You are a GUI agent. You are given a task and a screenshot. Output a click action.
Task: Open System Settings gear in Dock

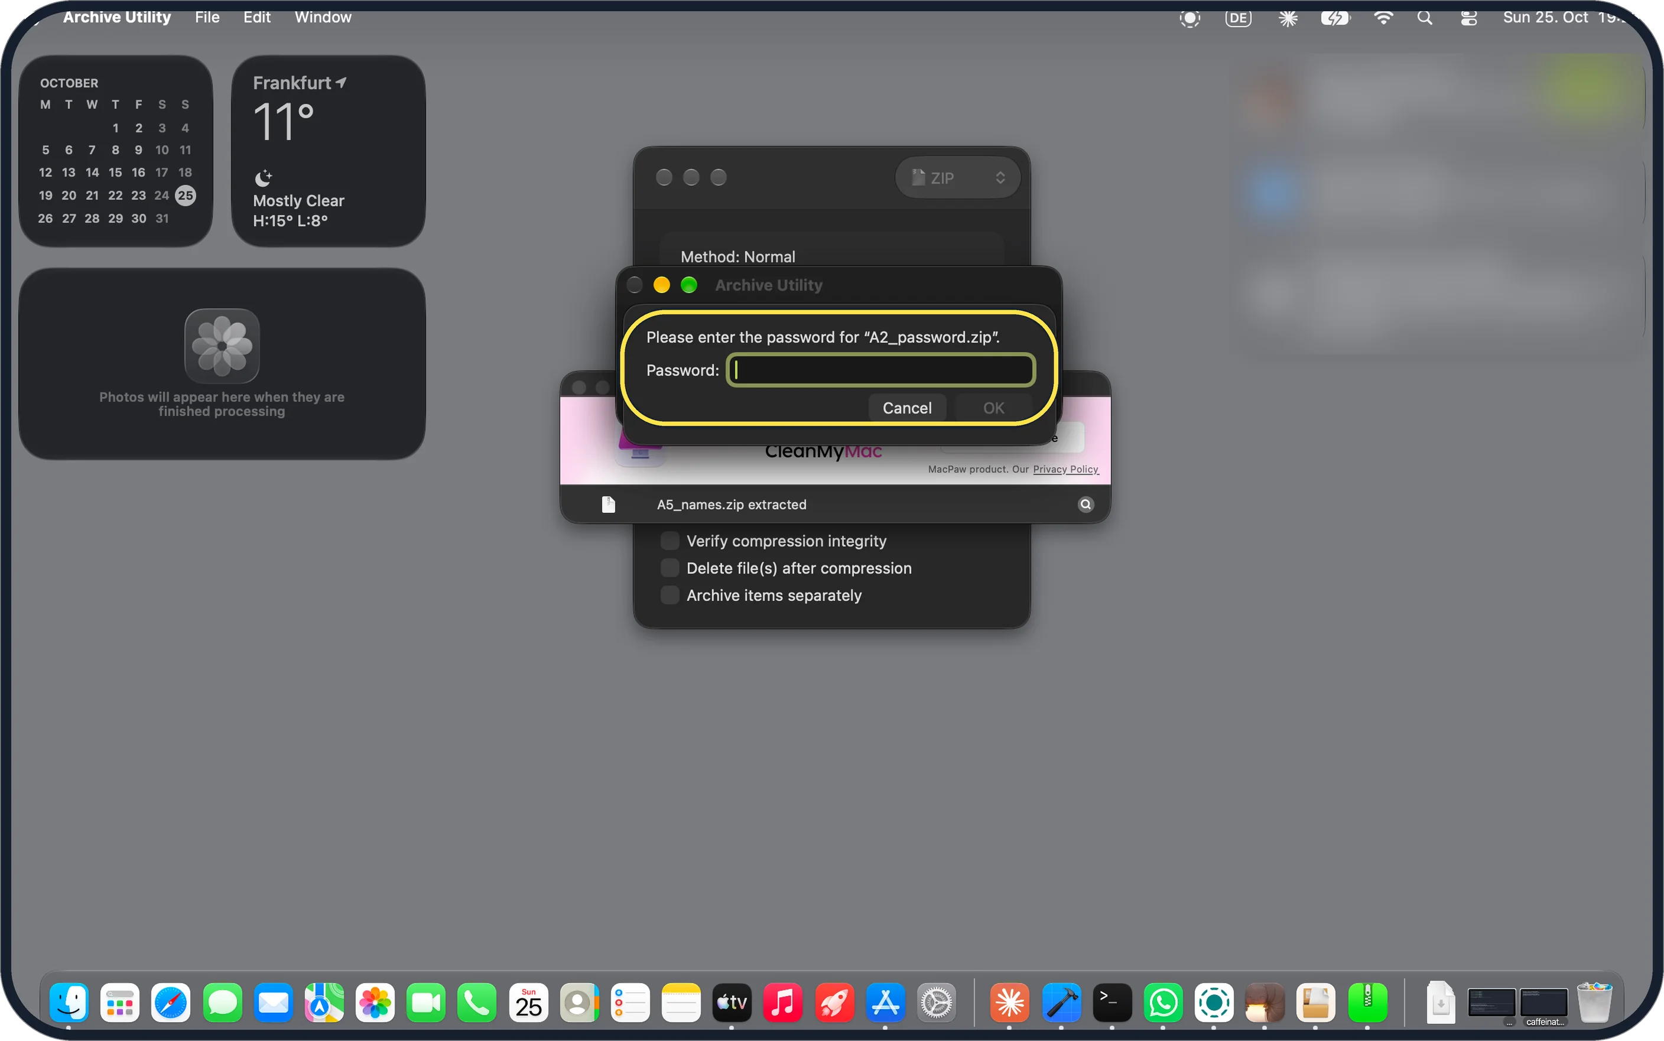(x=937, y=1002)
